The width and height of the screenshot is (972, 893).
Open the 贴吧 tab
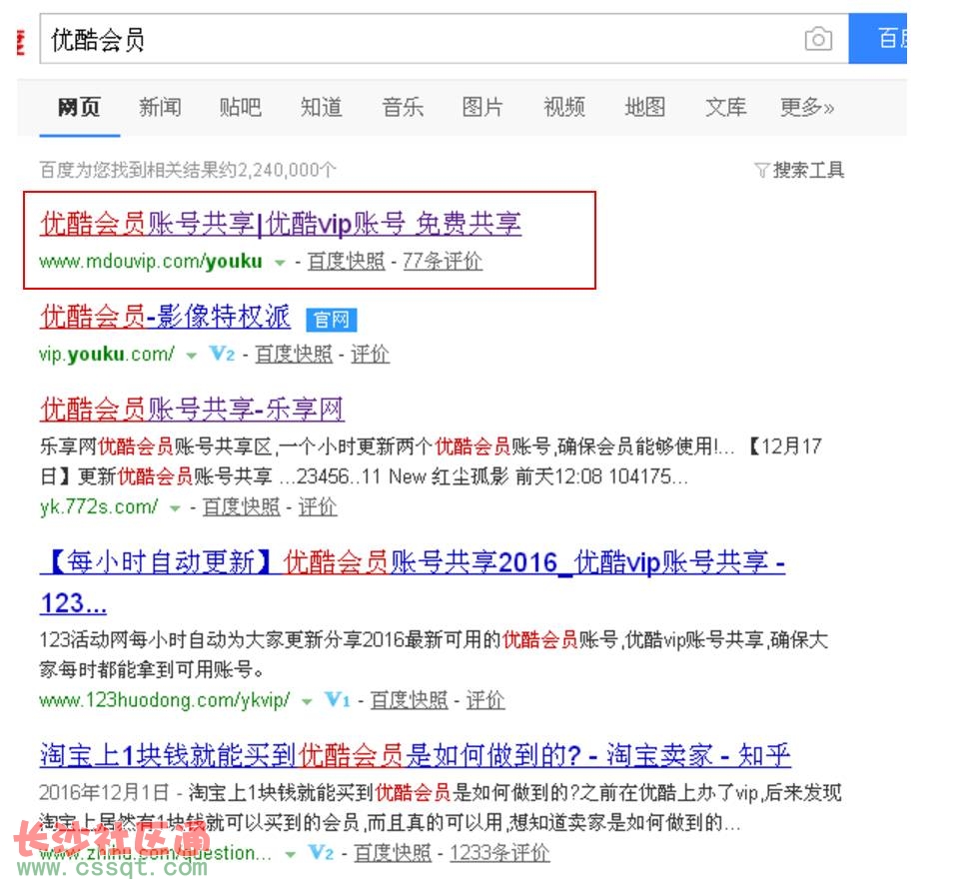pos(241,107)
